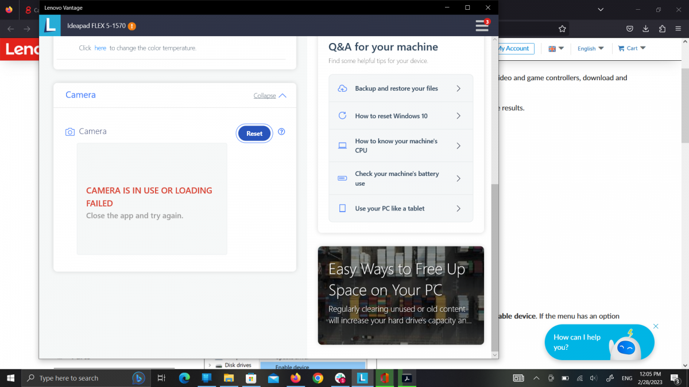The width and height of the screenshot is (689, 387).
Task: Click the battery icon in Q&A list
Action: click(342, 178)
